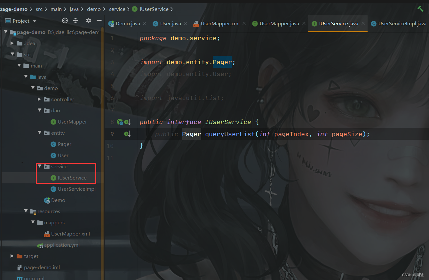Click the implementation arrow gutter icon on line 9
Image resolution: width=429 pixels, height=280 pixels.
pyautogui.click(x=127, y=134)
